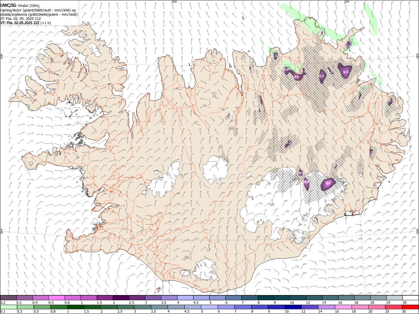
Task: Select the 8 dark teal swatch on upper scale
Action: pos(265,298)
